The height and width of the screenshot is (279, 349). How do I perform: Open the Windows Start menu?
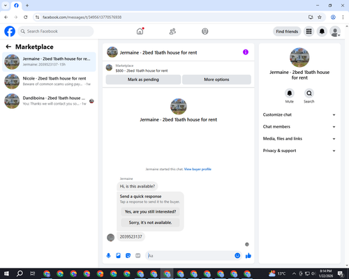tap(6, 273)
